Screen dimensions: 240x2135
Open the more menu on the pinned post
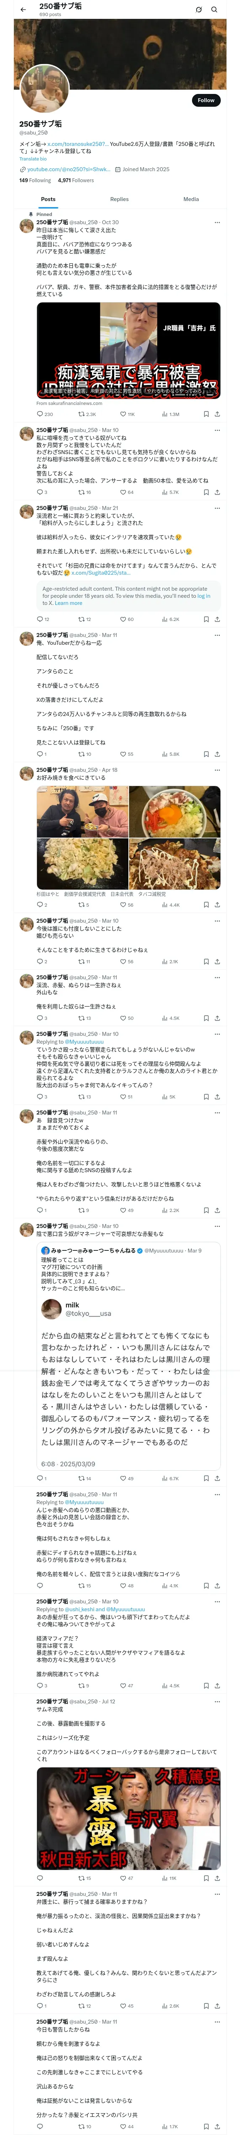pyautogui.click(x=217, y=222)
